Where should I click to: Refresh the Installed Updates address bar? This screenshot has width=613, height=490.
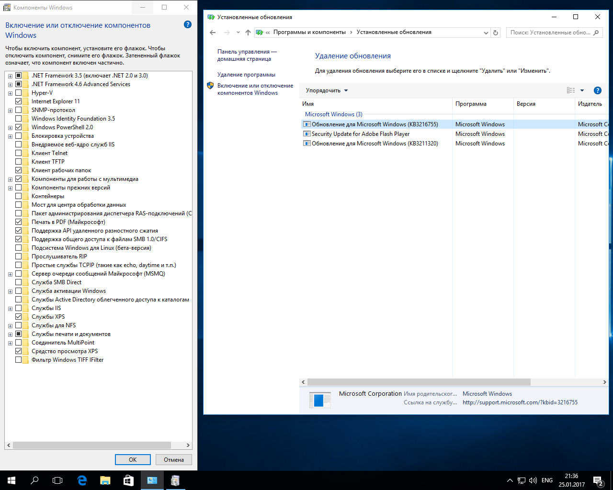point(496,33)
